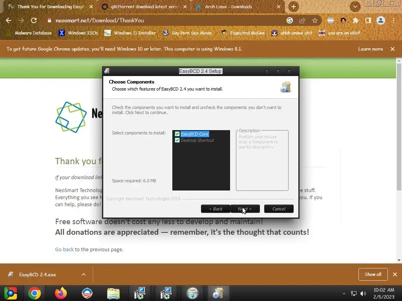Show all downloads
Viewport: 402px width, 301px height.
373,274
